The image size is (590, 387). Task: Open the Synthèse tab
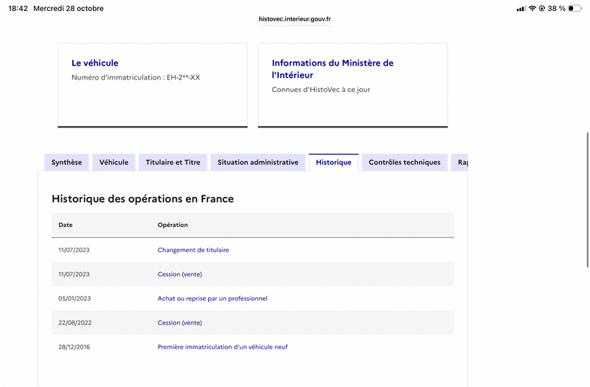tap(66, 162)
